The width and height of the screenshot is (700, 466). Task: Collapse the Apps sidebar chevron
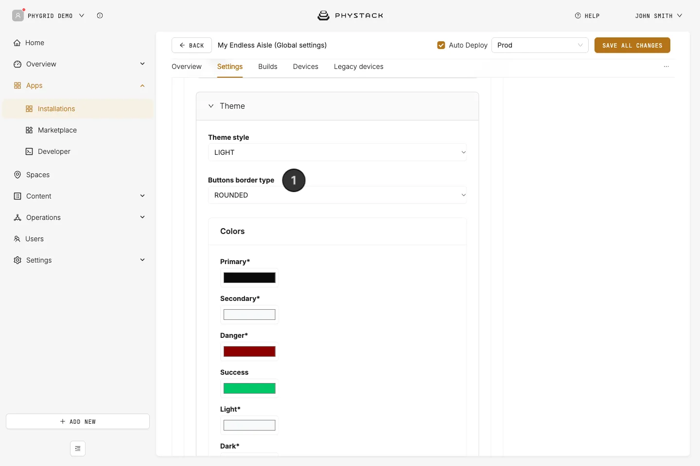coord(142,85)
